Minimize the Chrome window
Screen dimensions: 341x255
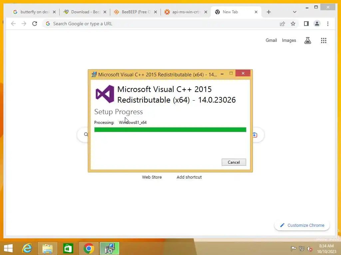[307, 7]
